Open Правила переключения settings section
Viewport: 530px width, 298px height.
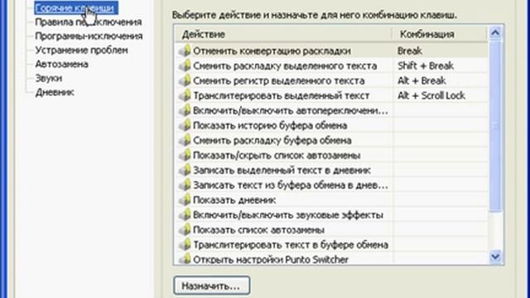click(89, 22)
